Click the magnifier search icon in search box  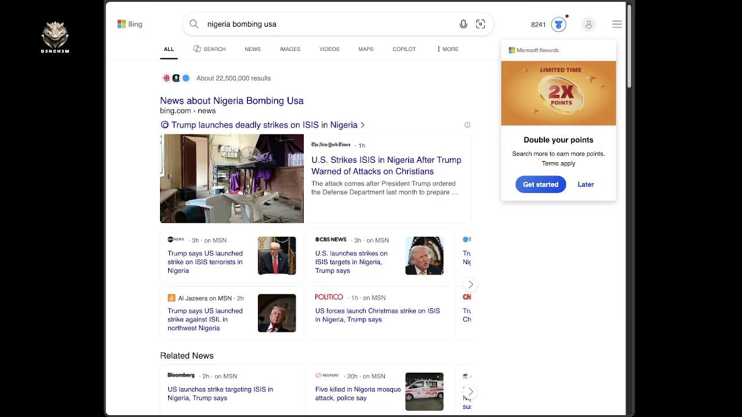pos(194,24)
